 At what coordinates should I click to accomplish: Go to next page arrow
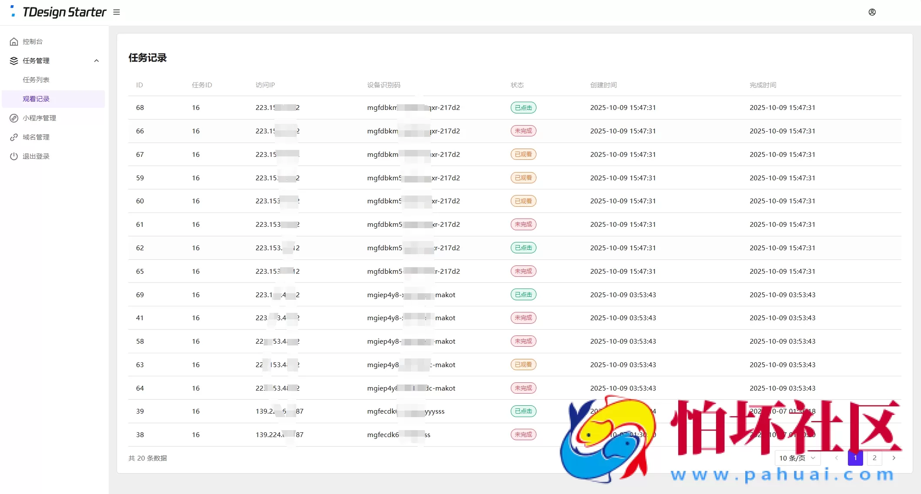(x=894, y=458)
